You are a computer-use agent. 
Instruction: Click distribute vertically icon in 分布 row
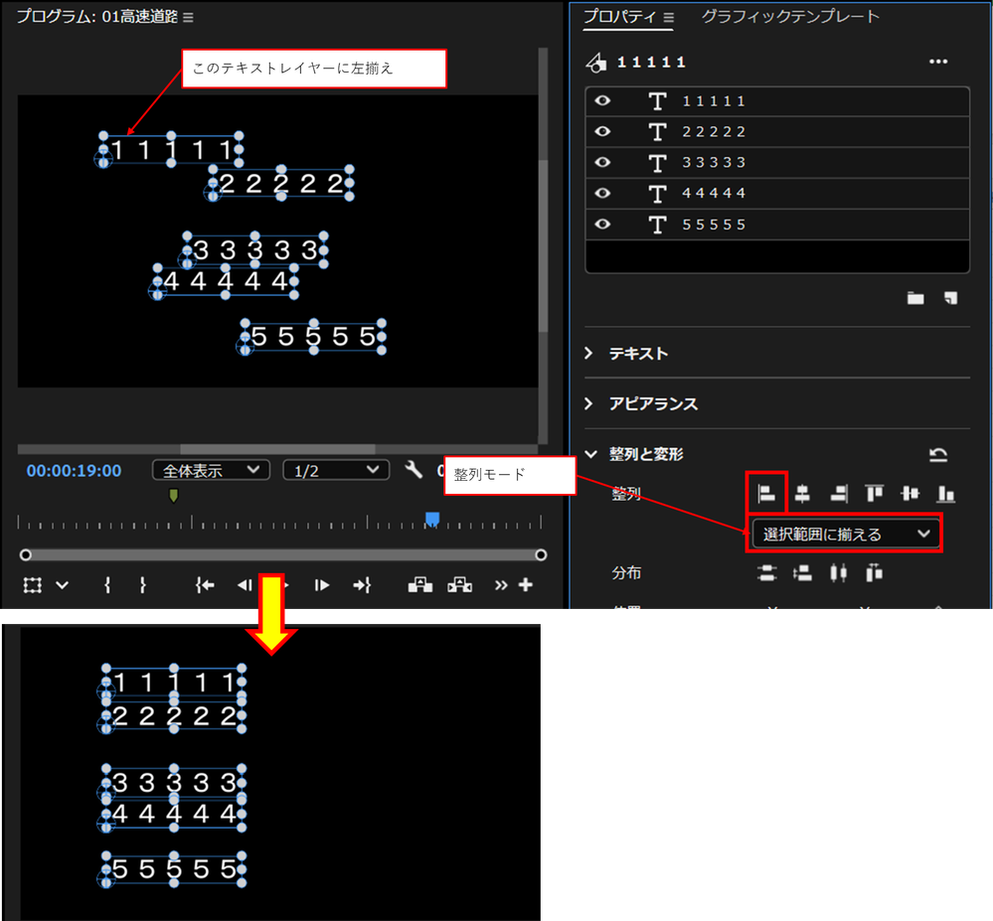(767, 573)
